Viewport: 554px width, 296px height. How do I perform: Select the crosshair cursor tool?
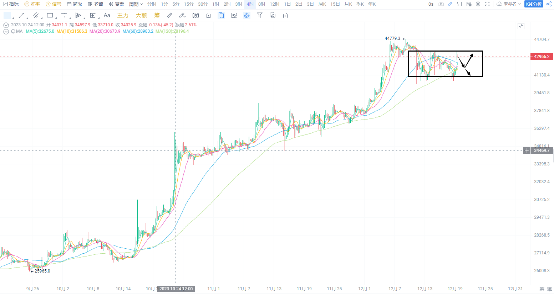click(x=7, y=15)
